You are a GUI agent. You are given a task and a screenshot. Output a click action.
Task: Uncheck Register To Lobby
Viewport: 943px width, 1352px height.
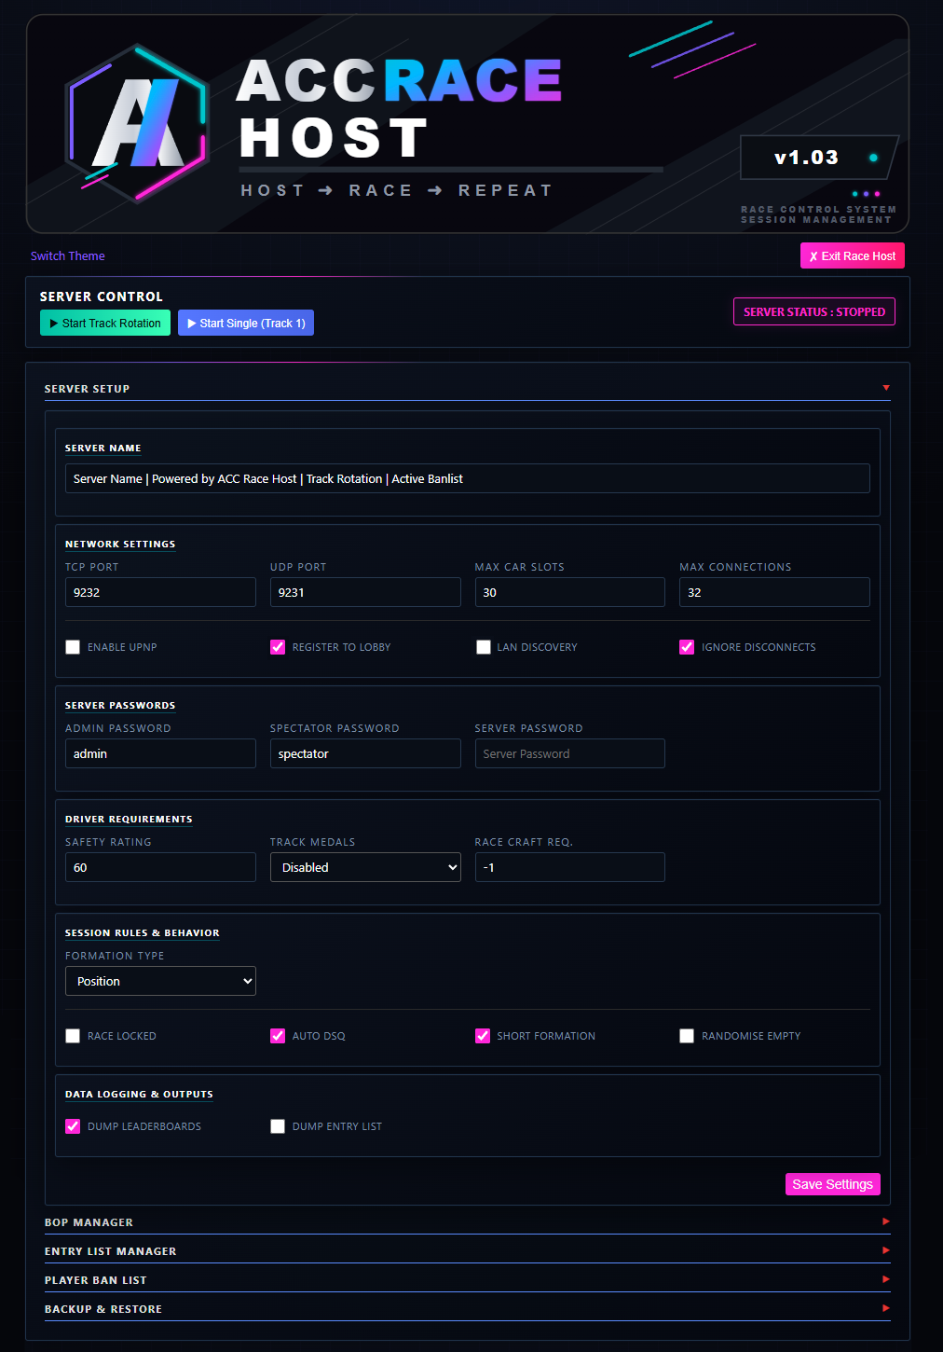pyautogui.click(x=278, y=647)
